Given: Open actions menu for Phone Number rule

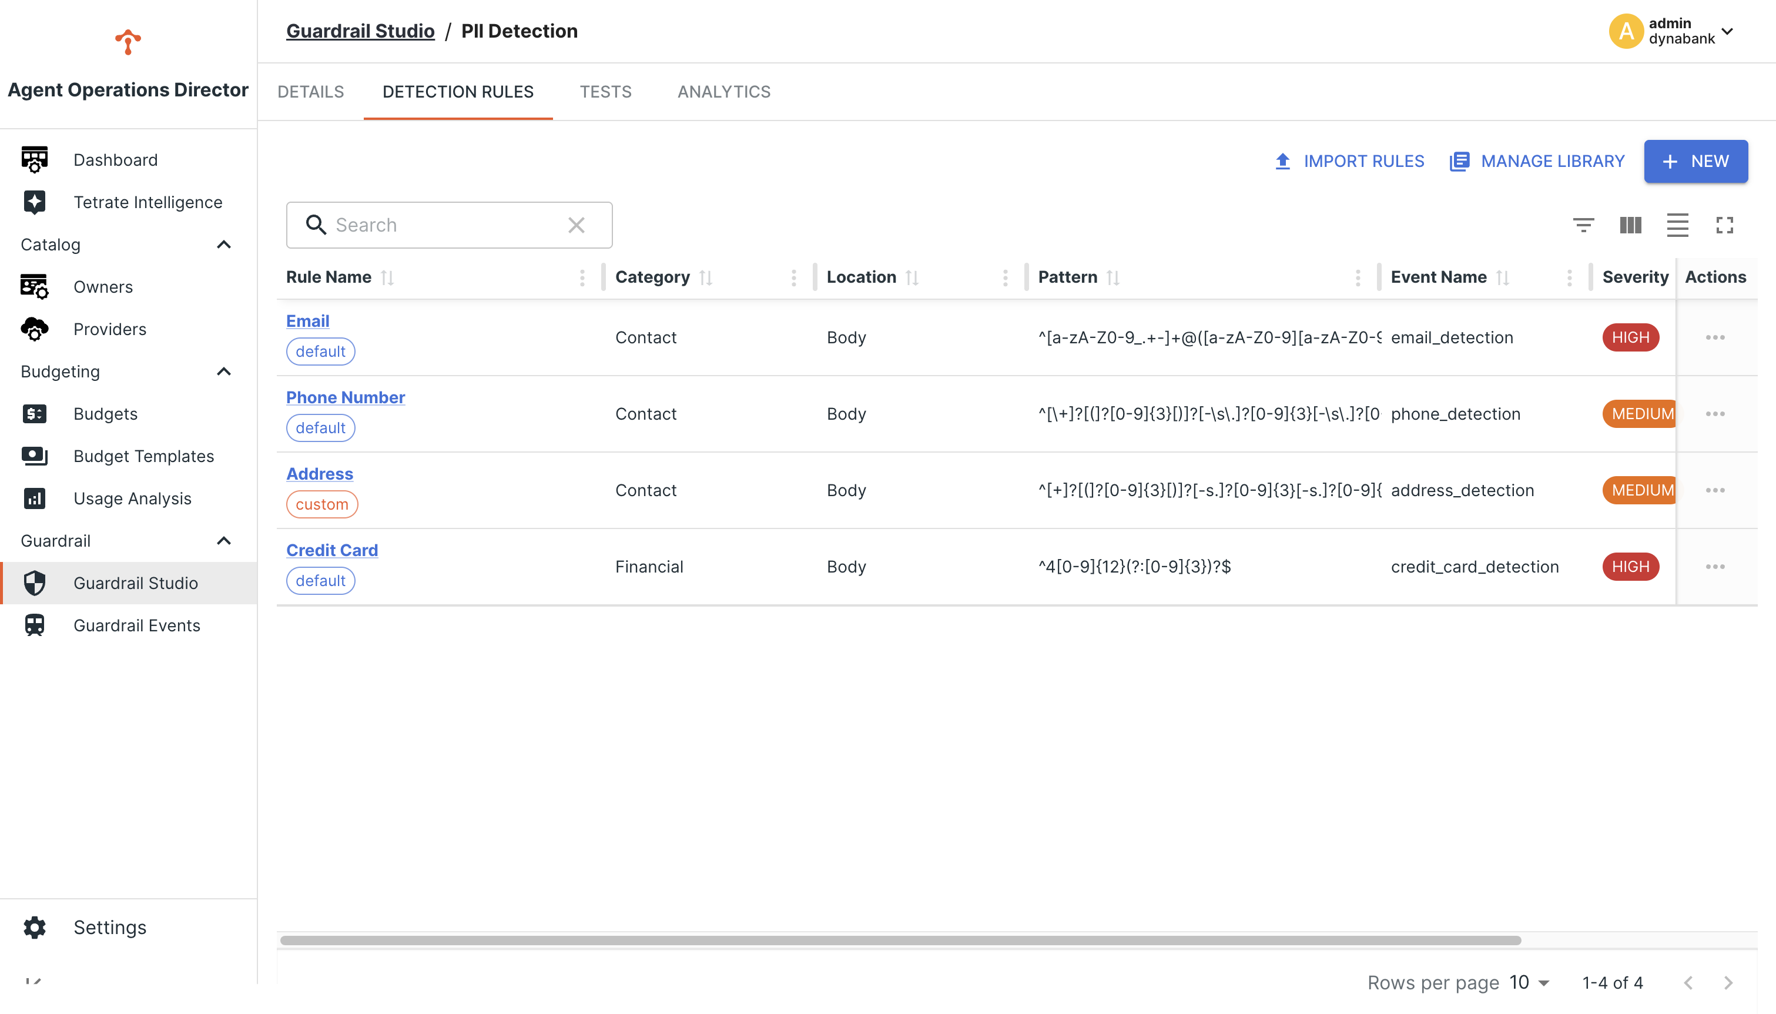Looking at the screenshot, I should tap(1715, 414).
